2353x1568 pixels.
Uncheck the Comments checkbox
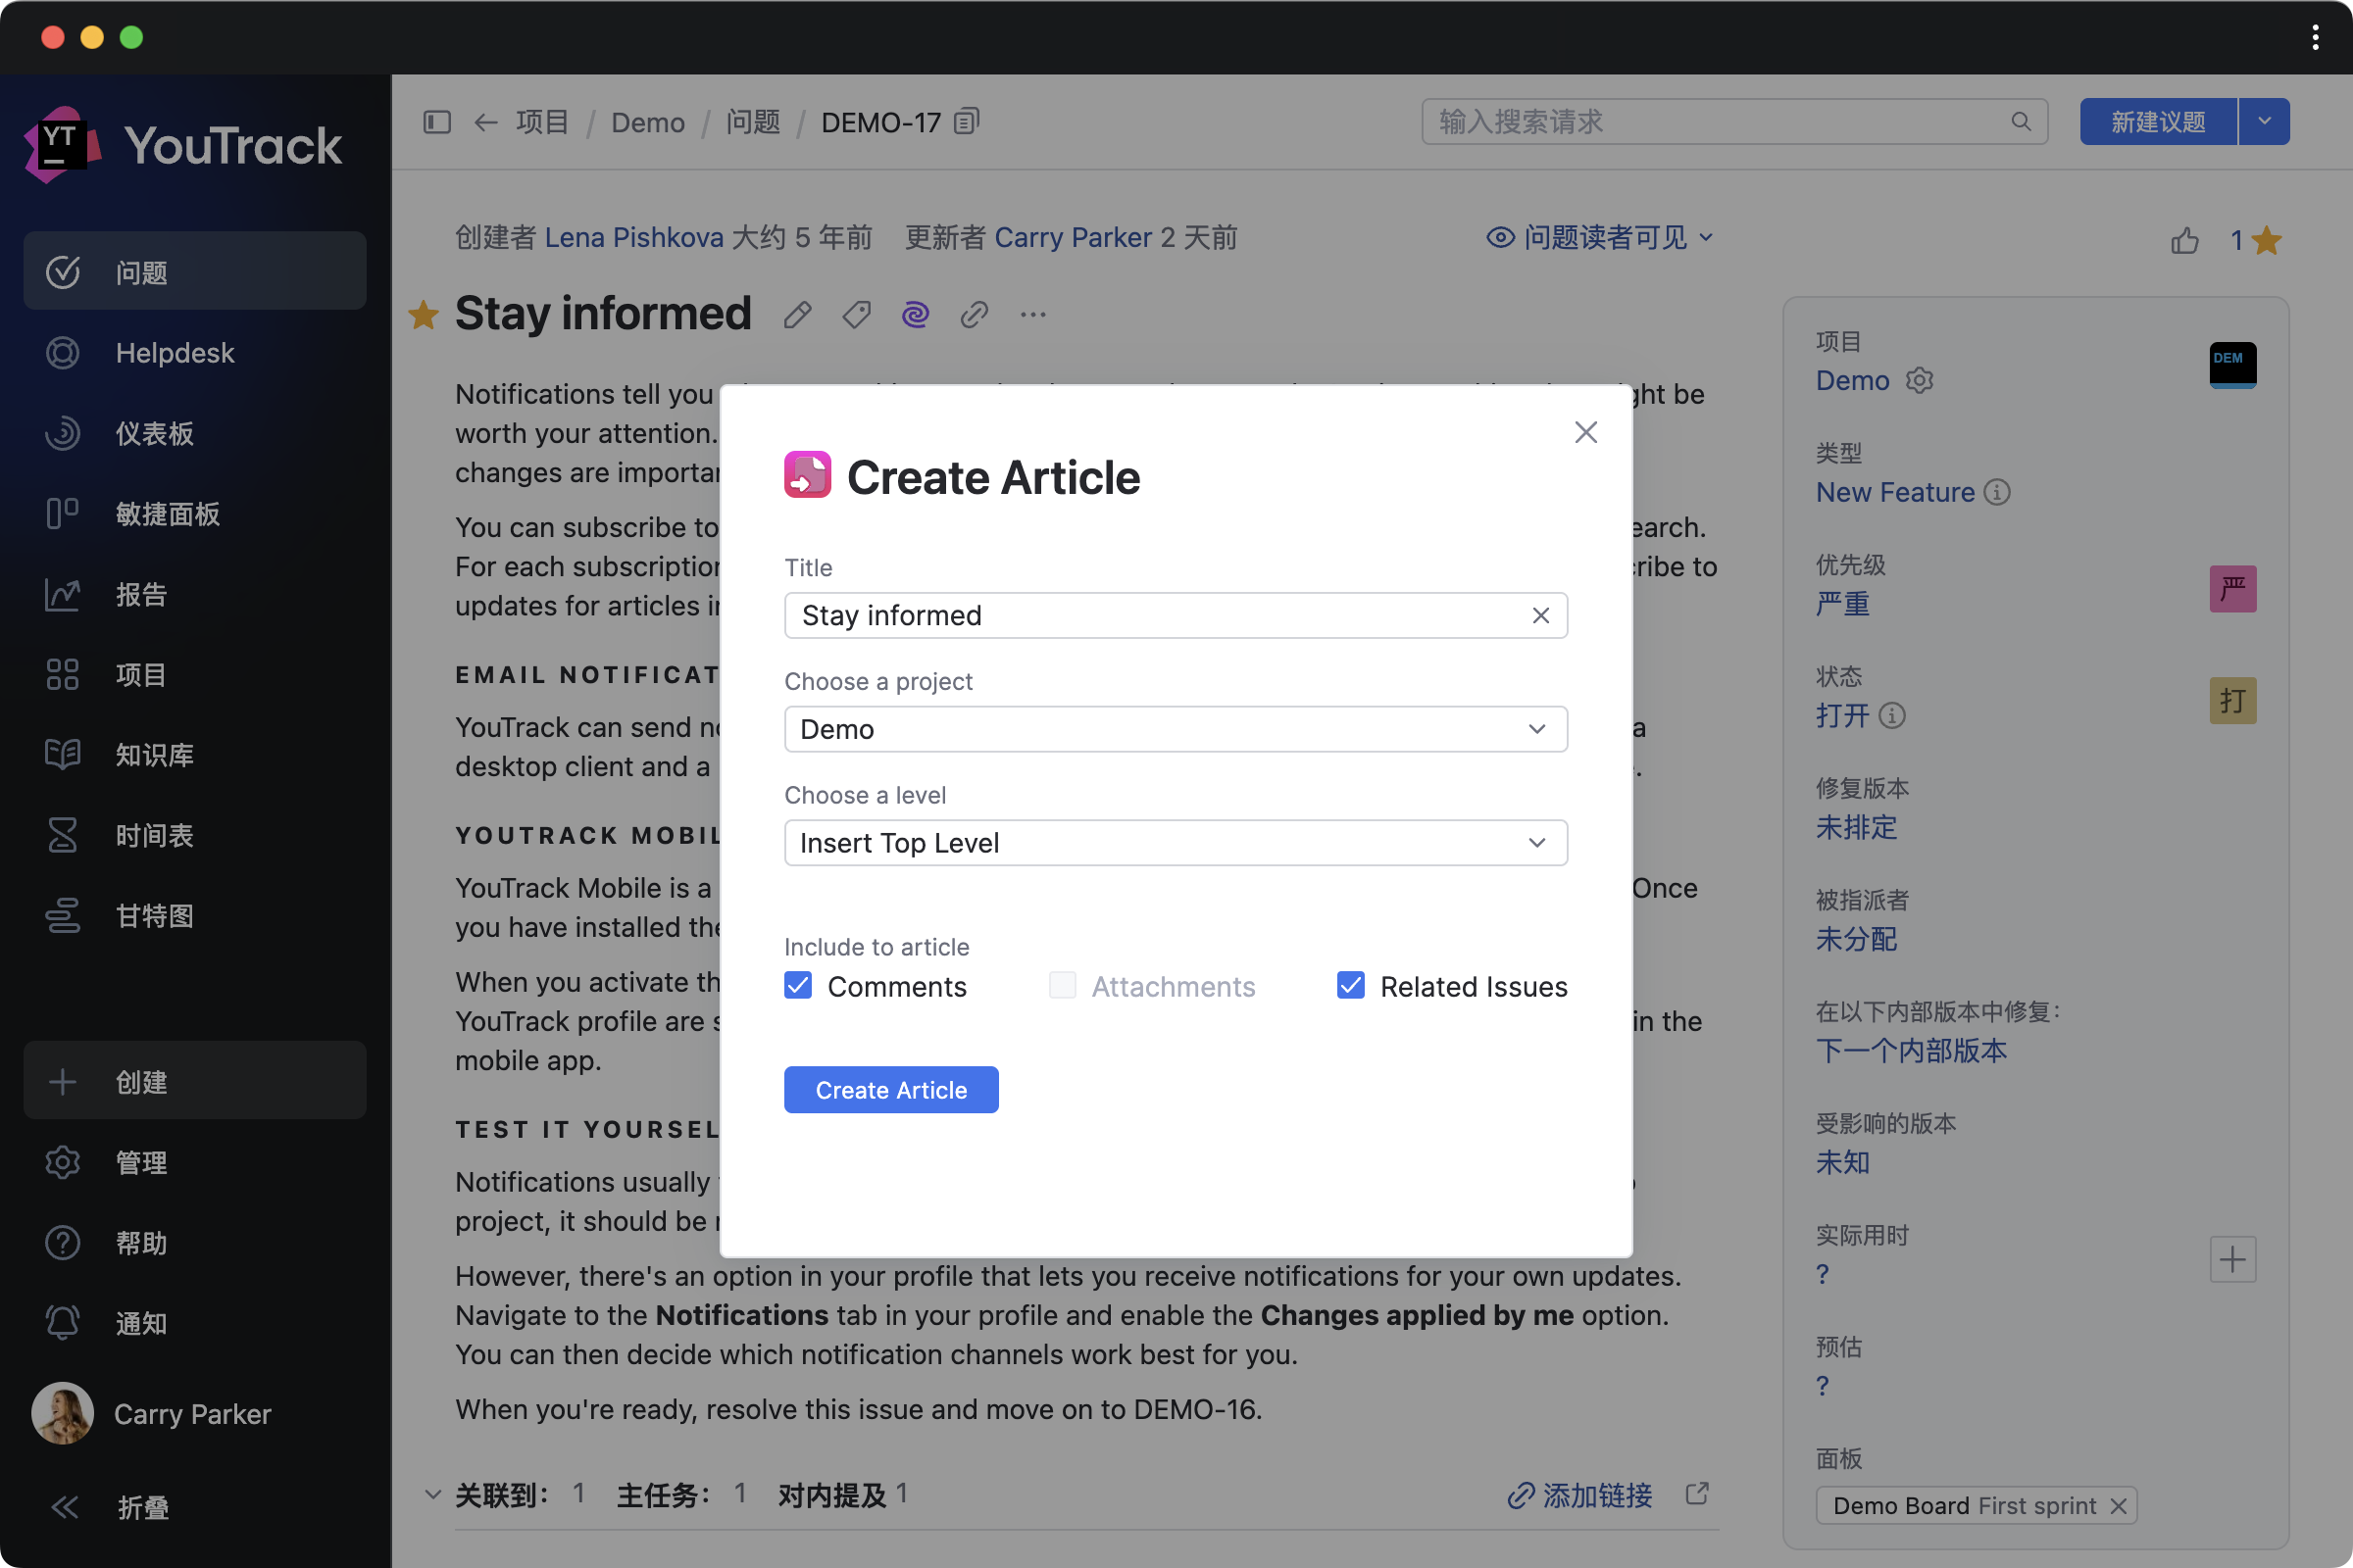[x=798, y=986]
